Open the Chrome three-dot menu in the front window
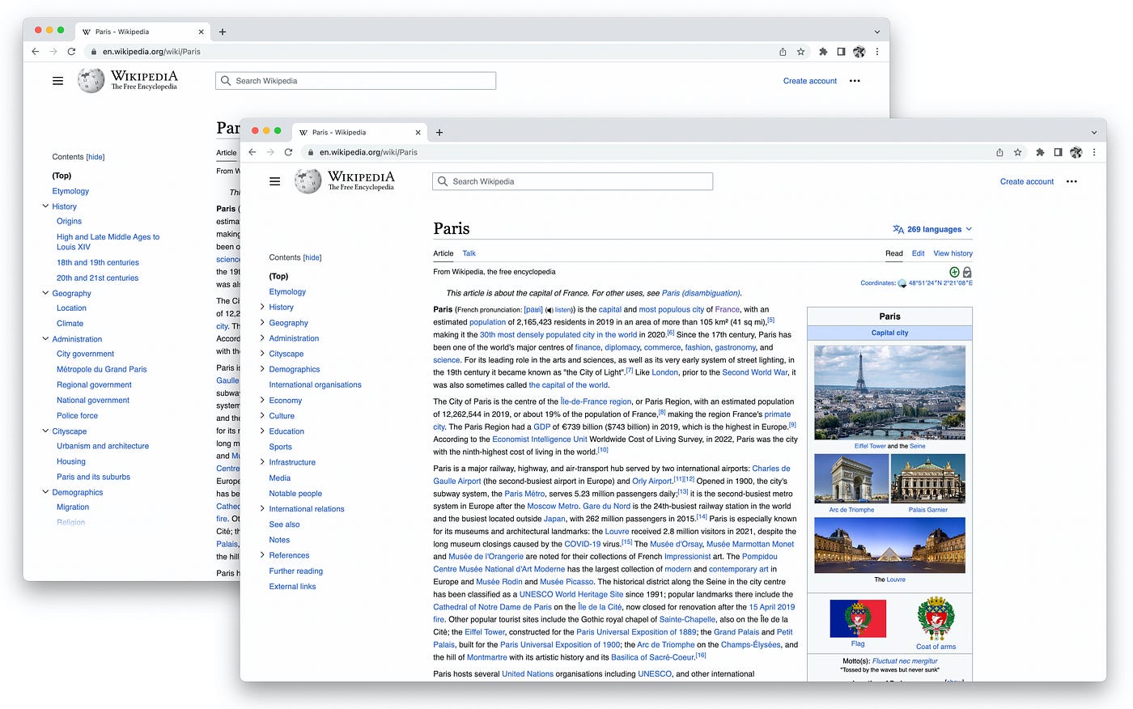The image size is (1133, 709). (1094, 152)
